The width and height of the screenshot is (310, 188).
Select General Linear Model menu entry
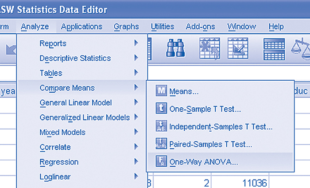coord(75,102)
